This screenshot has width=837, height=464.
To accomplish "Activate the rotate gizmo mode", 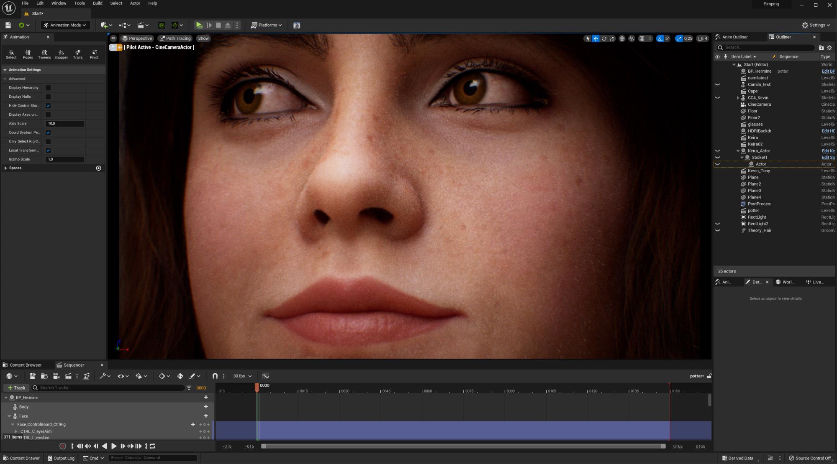I will [x=604, y=38].
